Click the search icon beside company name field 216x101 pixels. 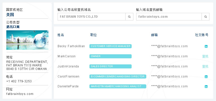pos(129,17)
